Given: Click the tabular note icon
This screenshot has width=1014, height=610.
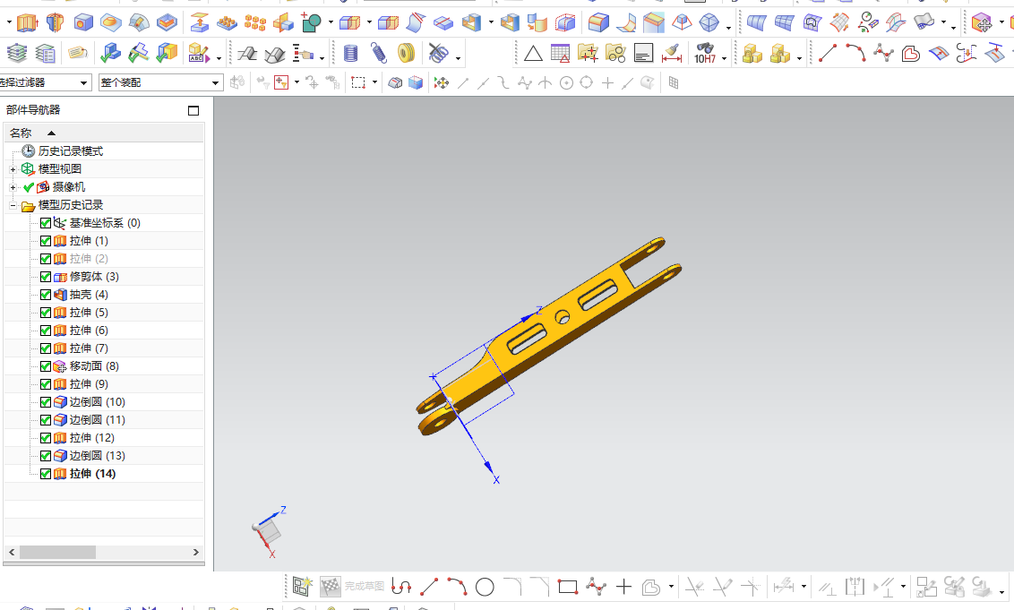Looking at the screenshot, I should tap(560, 53).
